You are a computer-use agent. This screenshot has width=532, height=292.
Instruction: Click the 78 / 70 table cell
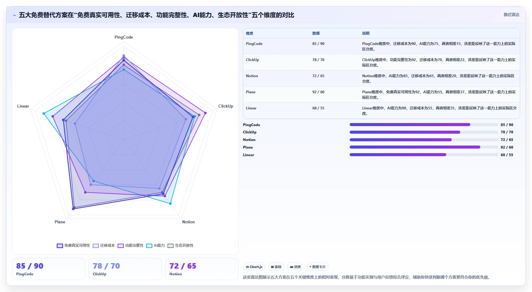tap(318, 60)
